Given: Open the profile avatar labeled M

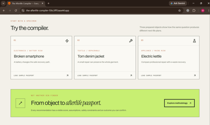Looking at the screenshot, I should [203, 10].
